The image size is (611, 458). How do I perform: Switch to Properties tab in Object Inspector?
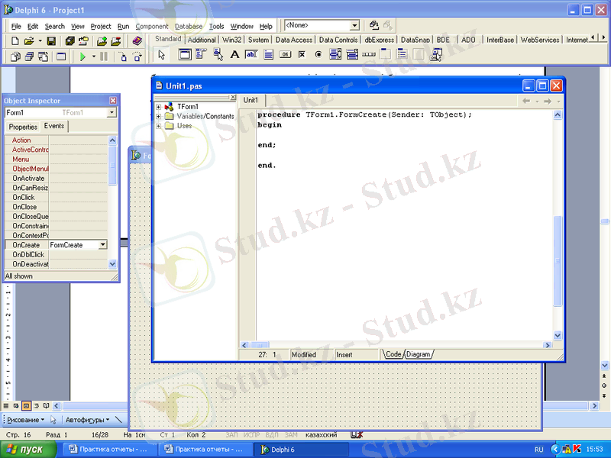coord(23,127)
